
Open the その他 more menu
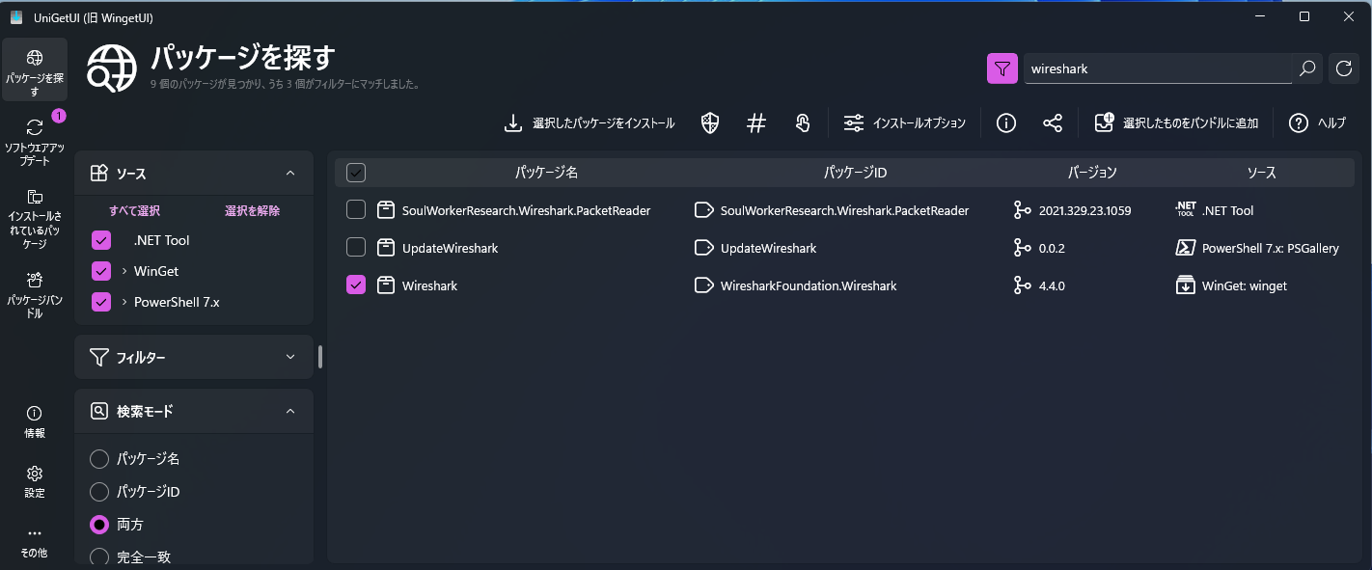tap(35, 542)
